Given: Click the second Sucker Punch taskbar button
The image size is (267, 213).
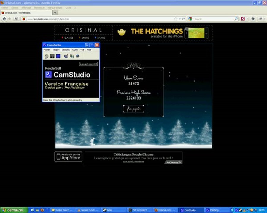Looking at the screenshot, I should 88,210.
